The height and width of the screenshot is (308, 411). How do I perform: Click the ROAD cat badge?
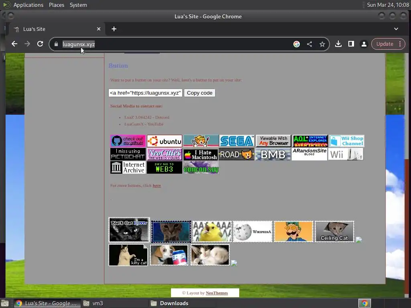(x=236, y=154)
